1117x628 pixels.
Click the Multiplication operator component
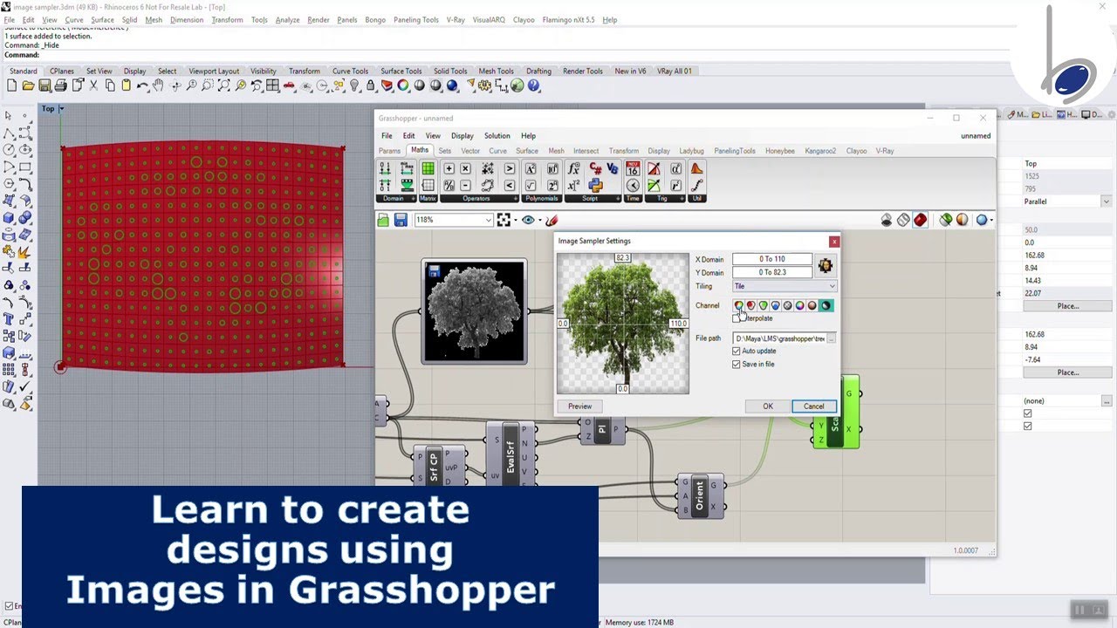click(x=466, y=168)
